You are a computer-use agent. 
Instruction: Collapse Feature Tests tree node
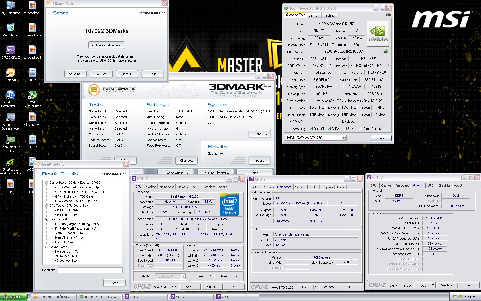47,219
